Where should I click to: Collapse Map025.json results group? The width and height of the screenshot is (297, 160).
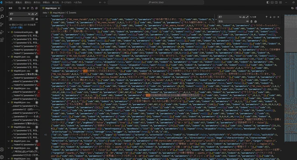click(9, 141)
